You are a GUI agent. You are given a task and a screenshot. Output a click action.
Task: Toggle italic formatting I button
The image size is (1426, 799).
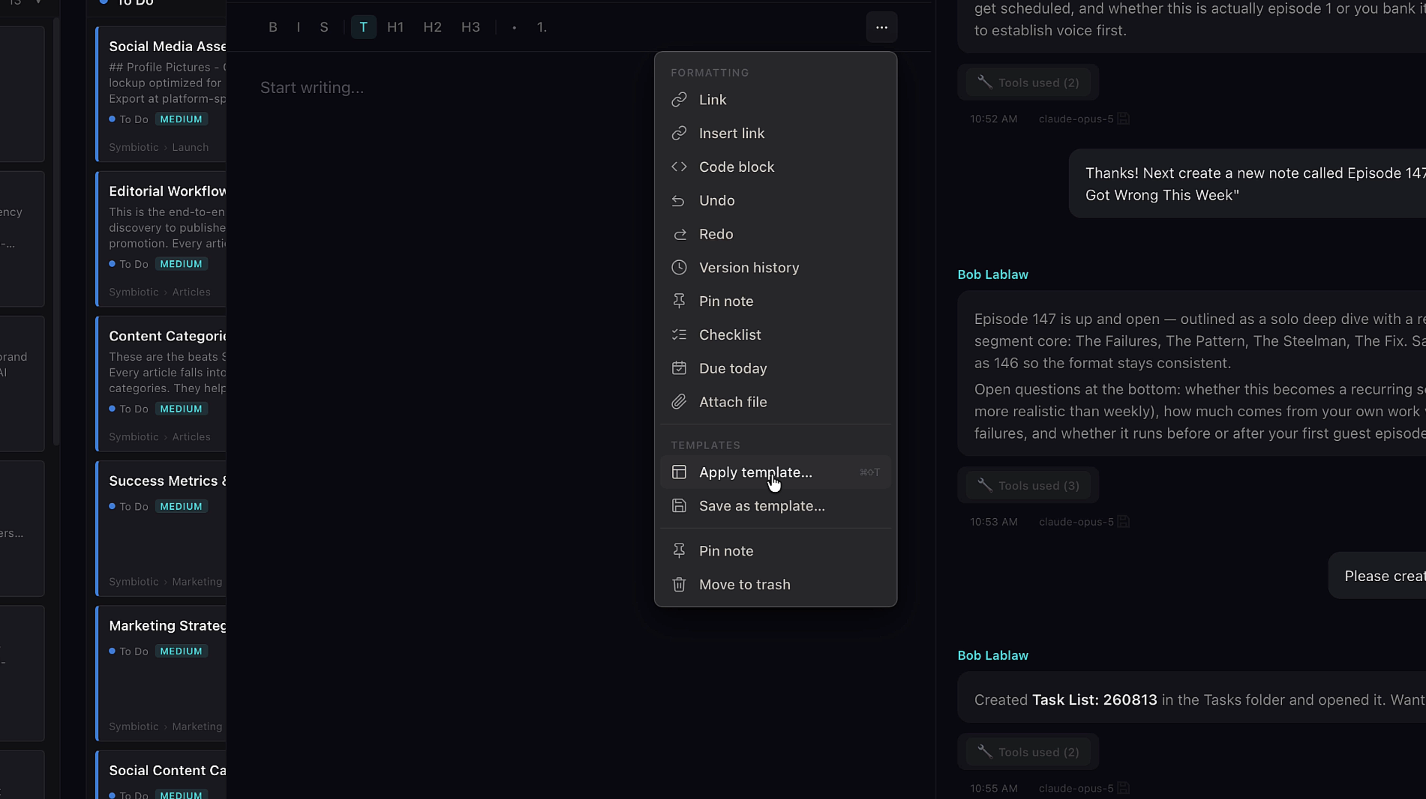coord(299,27)
